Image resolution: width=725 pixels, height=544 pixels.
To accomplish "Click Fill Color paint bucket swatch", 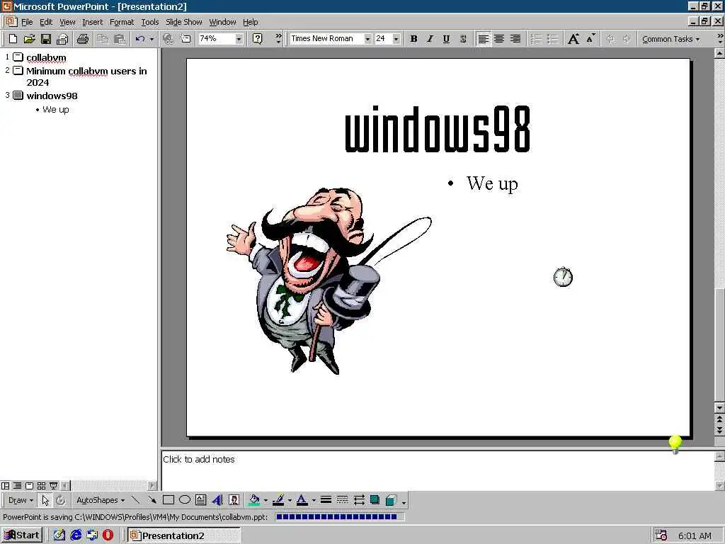I will (x=254, y=500).
